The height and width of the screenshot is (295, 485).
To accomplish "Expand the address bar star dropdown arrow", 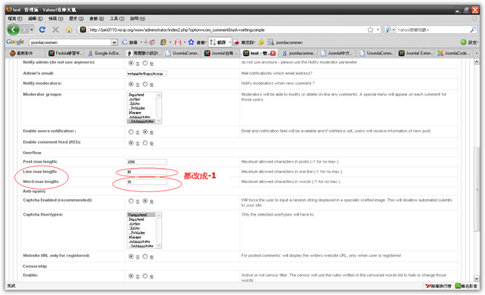I will point(378,29).
